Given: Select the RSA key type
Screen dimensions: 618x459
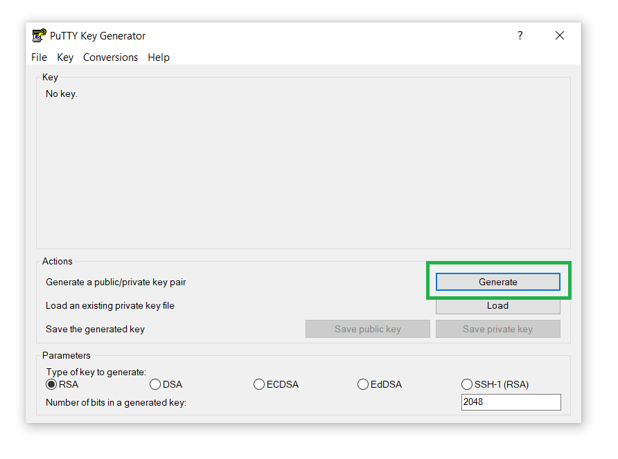Looking at the screenshot, I should pos(62,384).
